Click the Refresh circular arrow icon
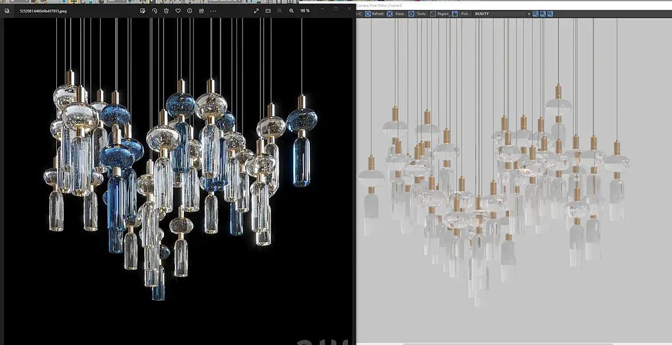Image resolution: width=672 pixels, height=345 pixels. [368, 14]
